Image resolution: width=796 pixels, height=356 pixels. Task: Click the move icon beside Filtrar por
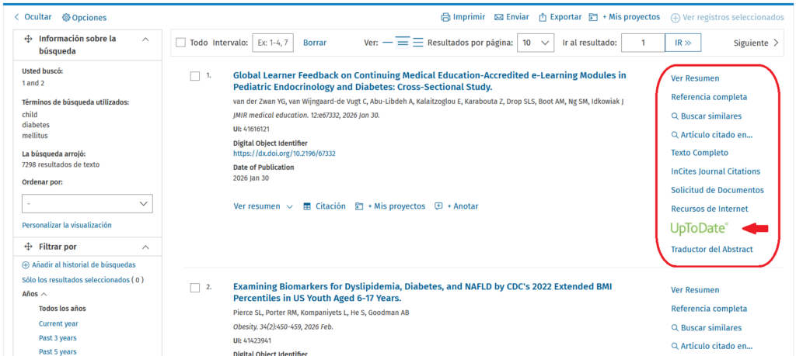28,247
